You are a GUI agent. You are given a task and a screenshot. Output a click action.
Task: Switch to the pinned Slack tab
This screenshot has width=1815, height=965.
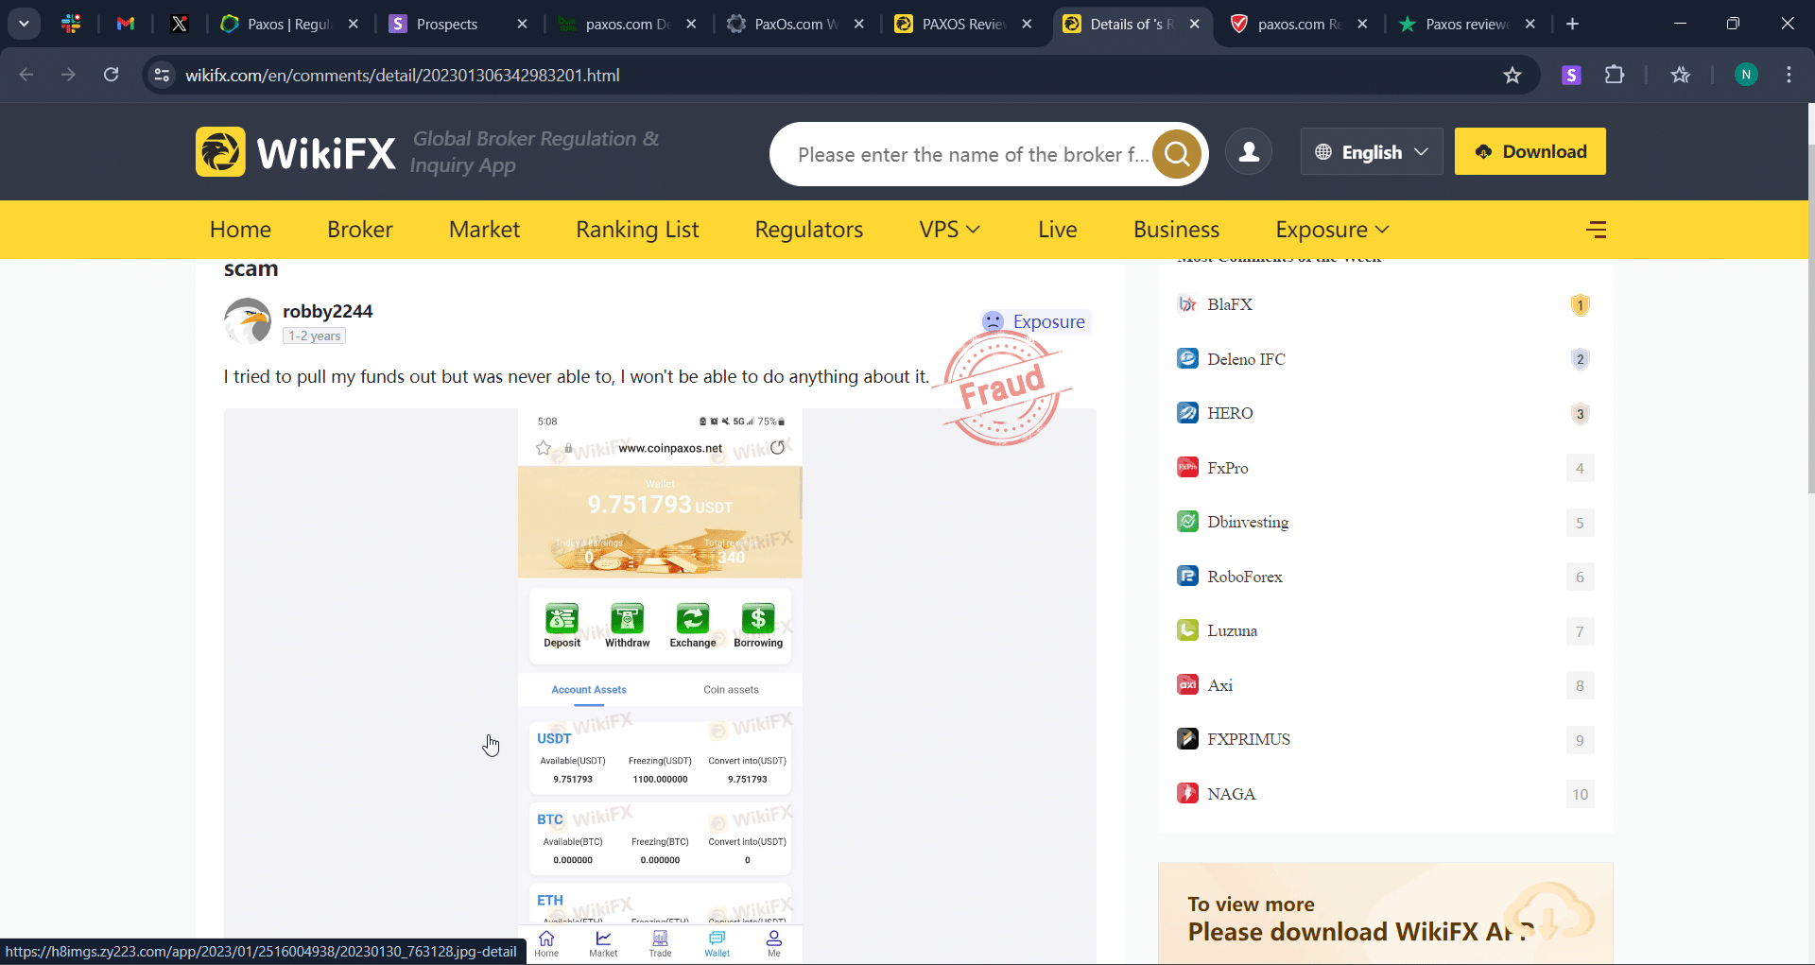click(x=71, y=25)
